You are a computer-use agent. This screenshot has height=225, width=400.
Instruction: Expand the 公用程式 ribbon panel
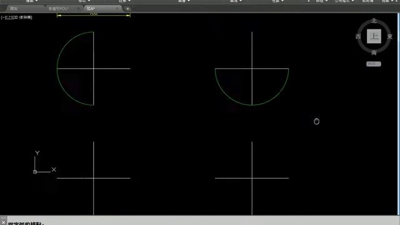click(344, 1)
